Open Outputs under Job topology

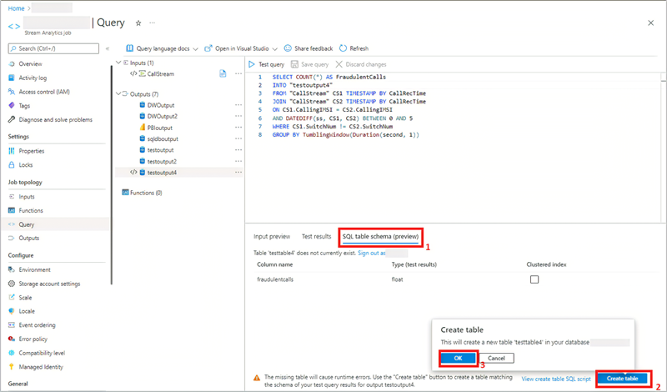tap(28, 238)
